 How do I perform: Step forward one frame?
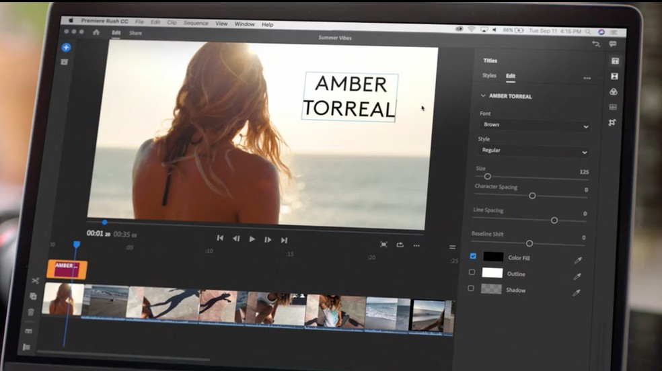pyautogui.click(x=268, y=239)
